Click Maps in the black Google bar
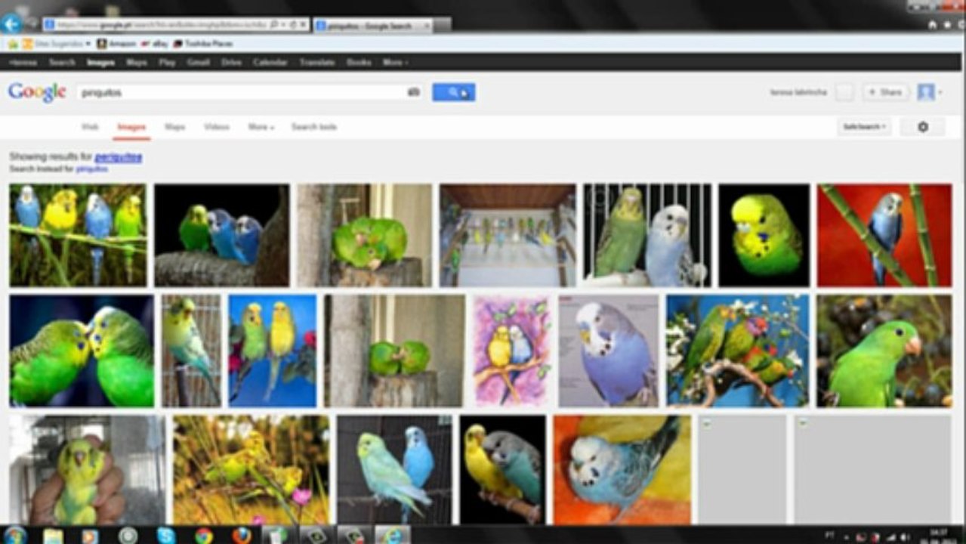This screenshot has width=966, height=544. click(x=137, y=62)
